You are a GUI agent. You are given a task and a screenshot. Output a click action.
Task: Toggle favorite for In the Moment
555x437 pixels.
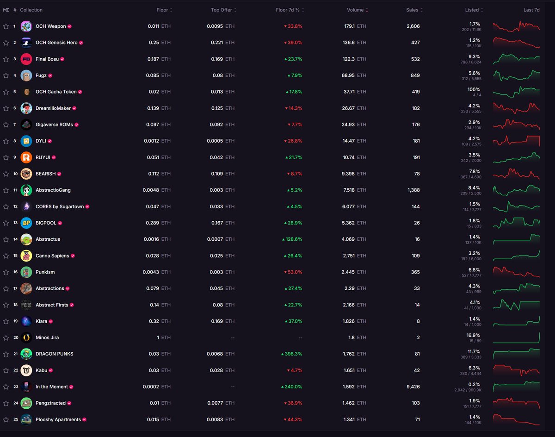coord(6,387)
